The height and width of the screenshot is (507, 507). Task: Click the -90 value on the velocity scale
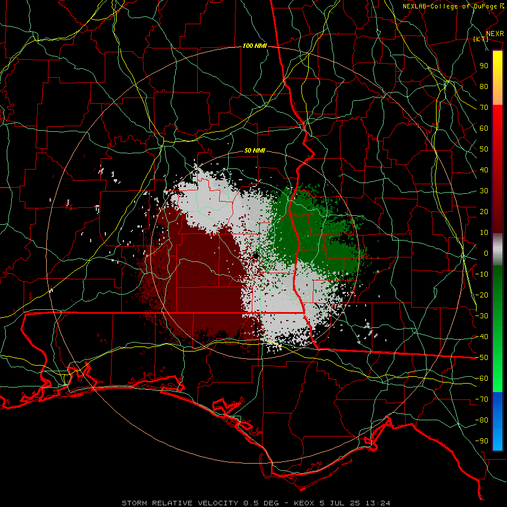click(482, 441)
